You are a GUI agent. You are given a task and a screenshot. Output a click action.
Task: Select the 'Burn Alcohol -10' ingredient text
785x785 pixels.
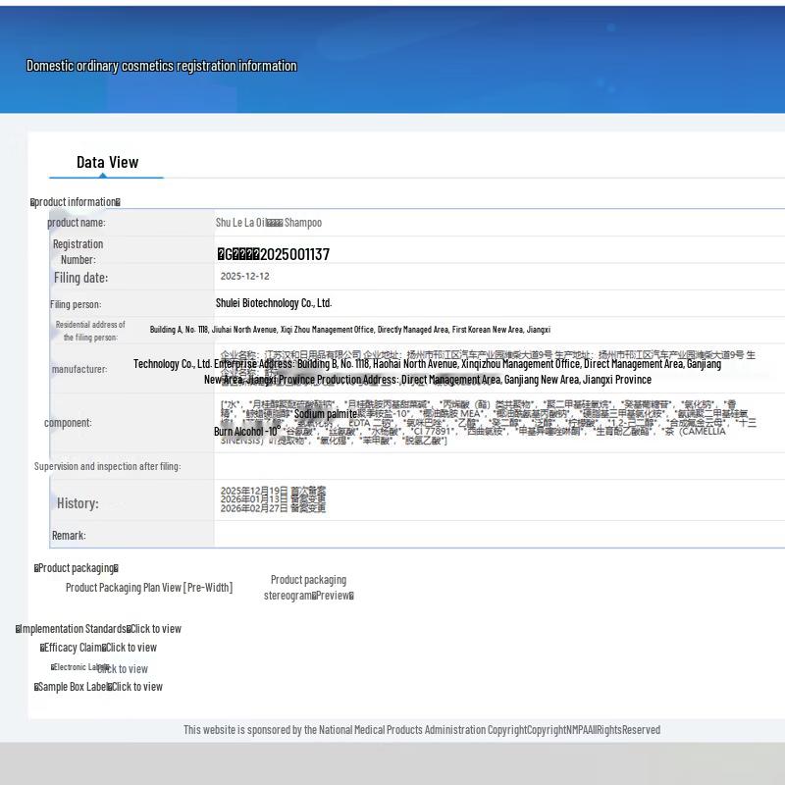(x=247, y=431)
